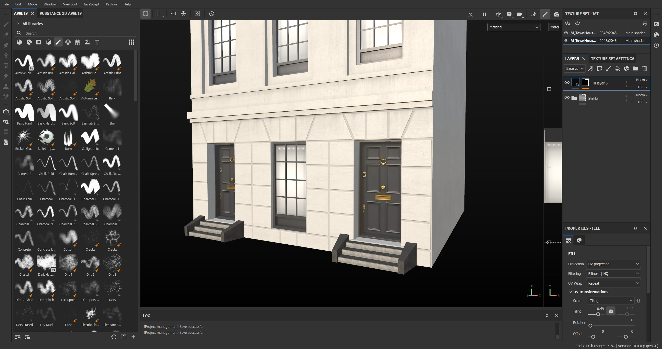
Task: Switch to the Texture Set Settings tab
Action: [612, 59]
